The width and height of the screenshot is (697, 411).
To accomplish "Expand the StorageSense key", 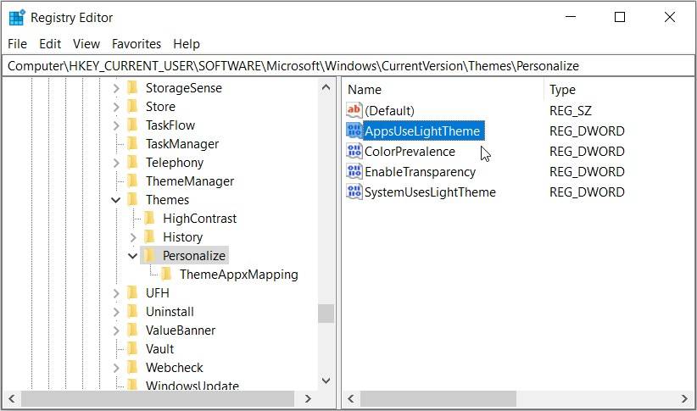I will pyautogui.click(x=116, y=88).
